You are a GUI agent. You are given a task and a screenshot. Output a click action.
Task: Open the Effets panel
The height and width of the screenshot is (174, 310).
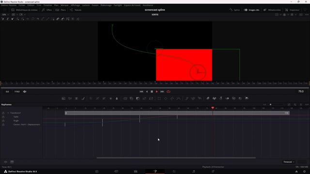(x=47, y=10)
